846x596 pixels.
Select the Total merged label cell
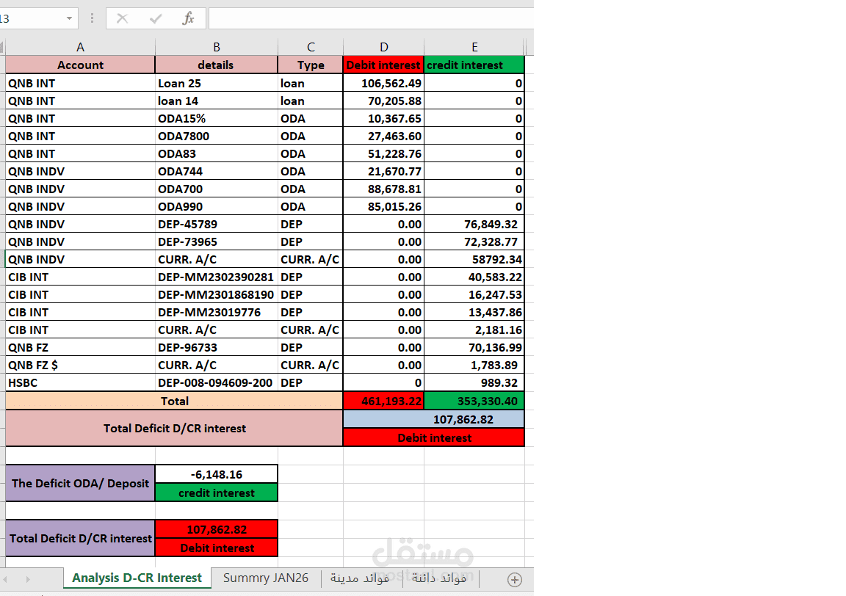[x=174, y=401]
